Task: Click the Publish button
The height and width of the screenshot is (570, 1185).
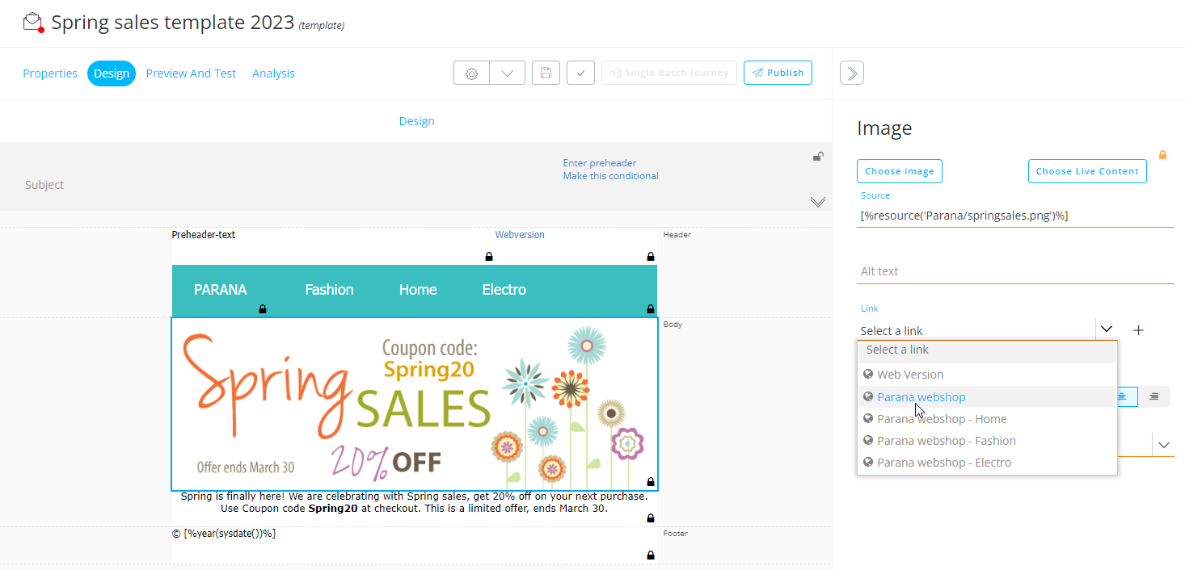Action: point(778,73)
